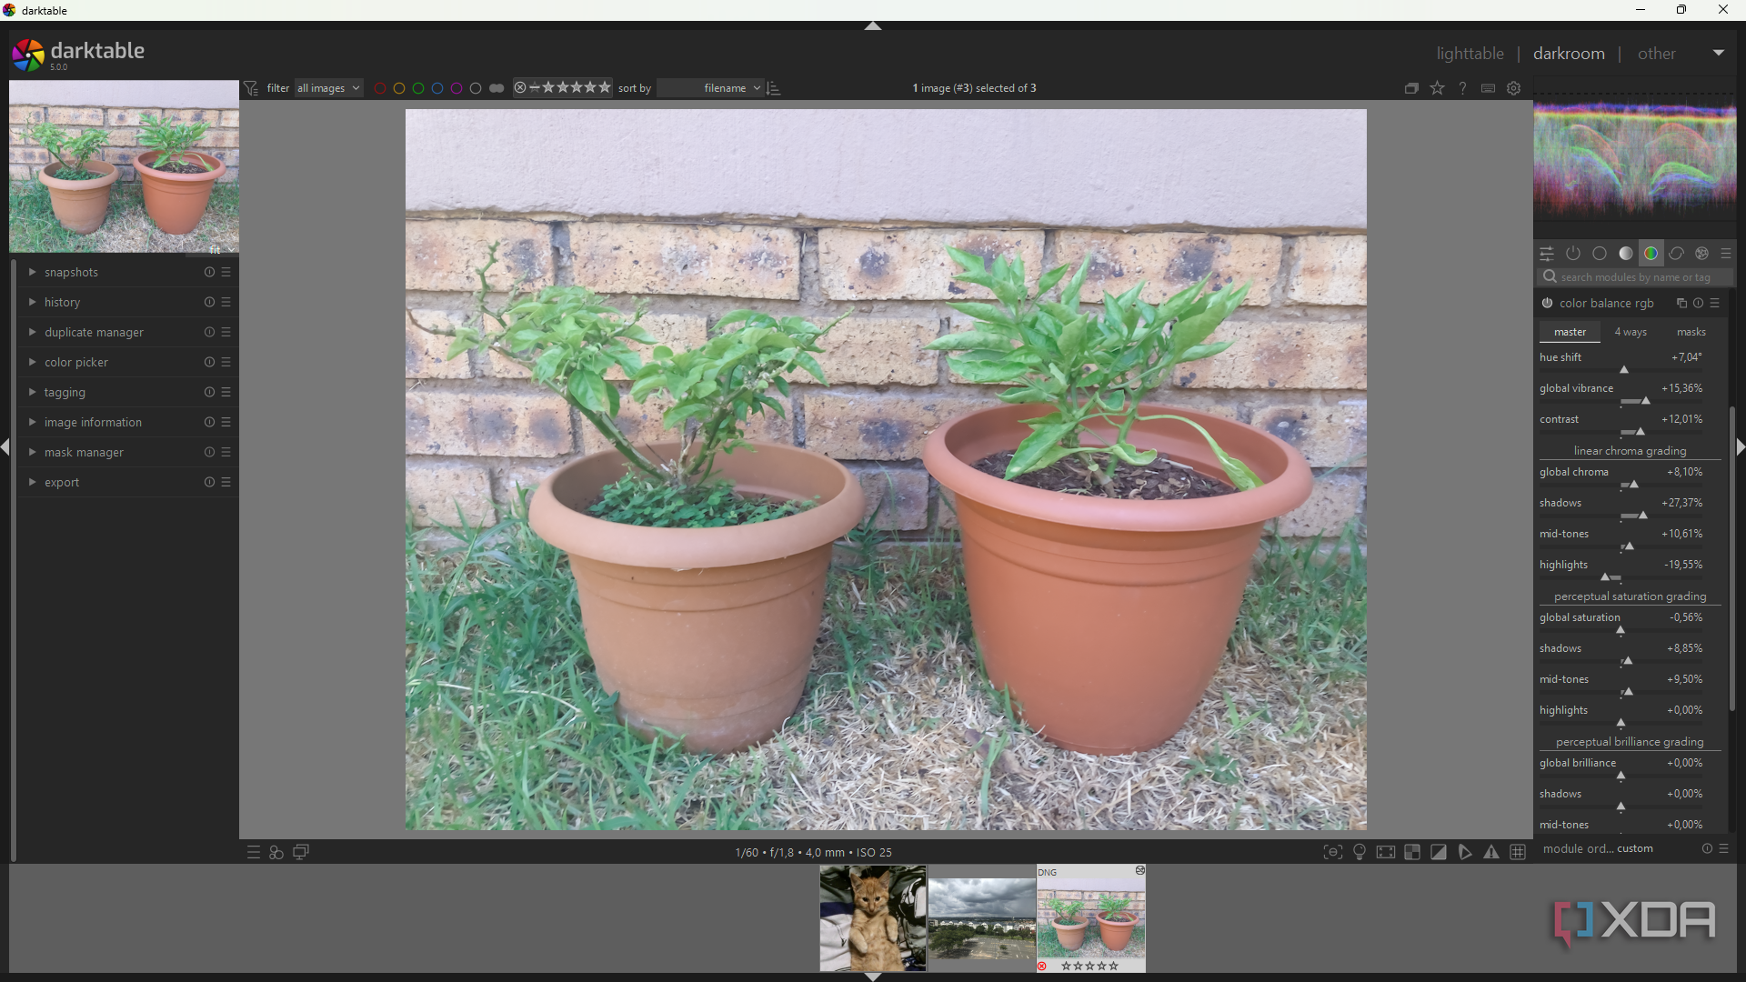Open global preferences gear icon
This screenshot has height=982, width=1746.
(x=1514, y=88)
